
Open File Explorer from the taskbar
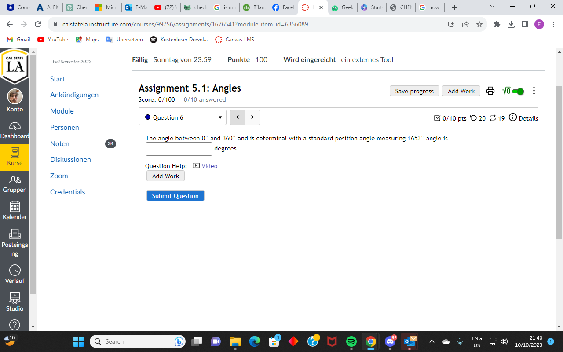coord(235,341)
